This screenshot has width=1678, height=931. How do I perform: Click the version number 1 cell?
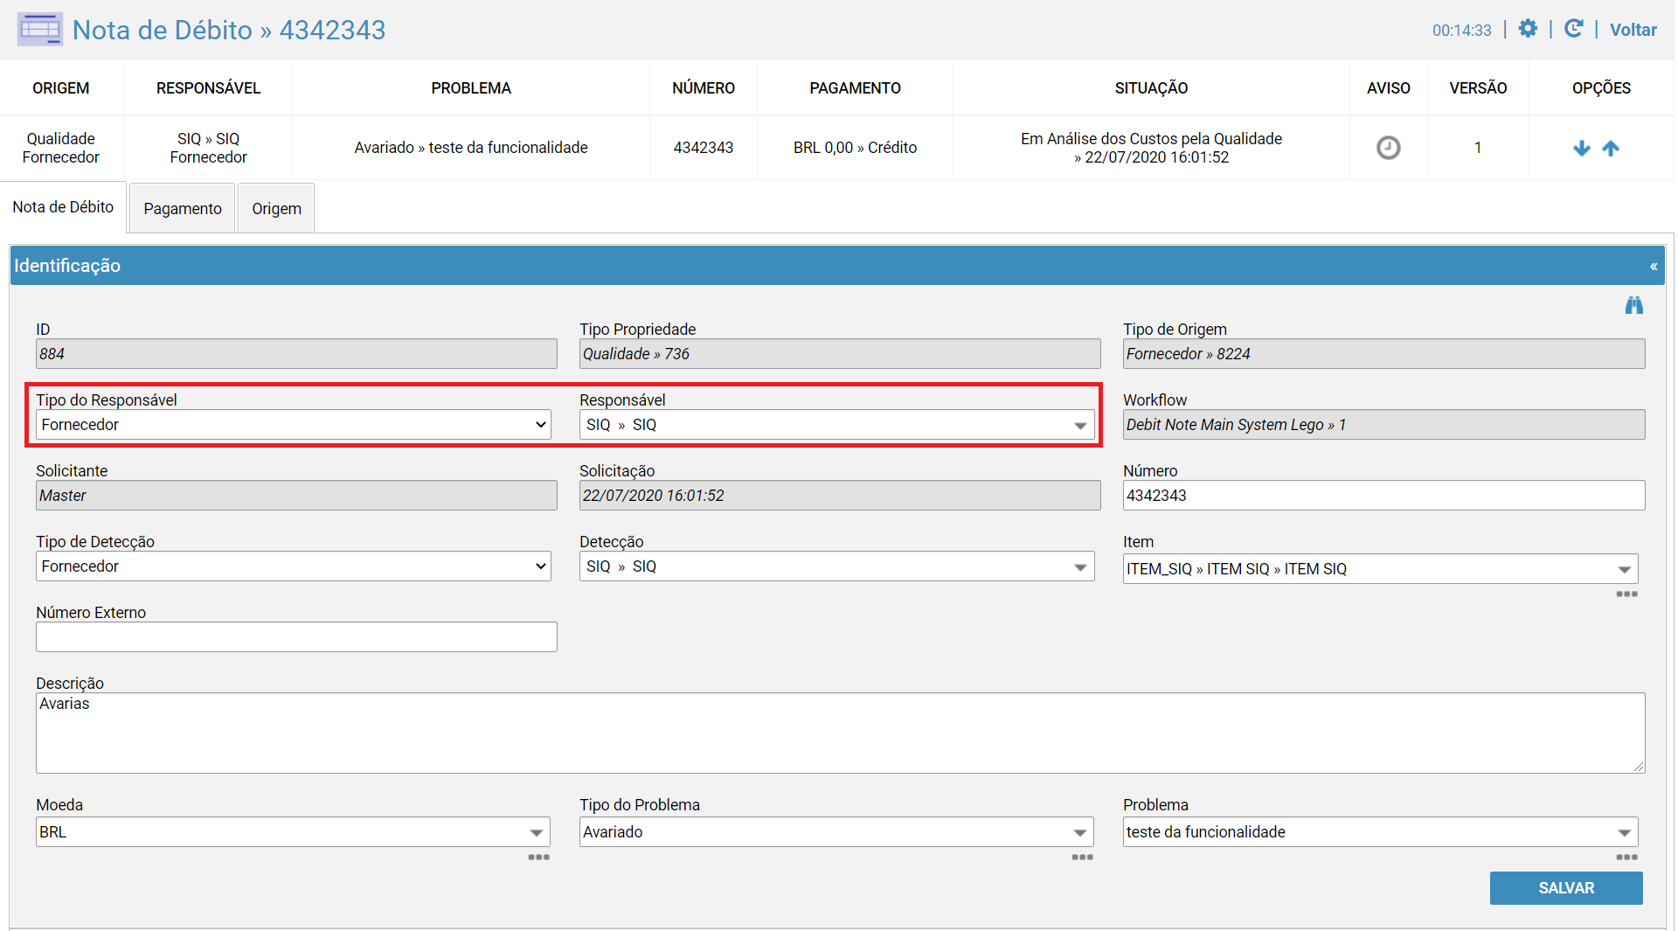pos(1478,148)
